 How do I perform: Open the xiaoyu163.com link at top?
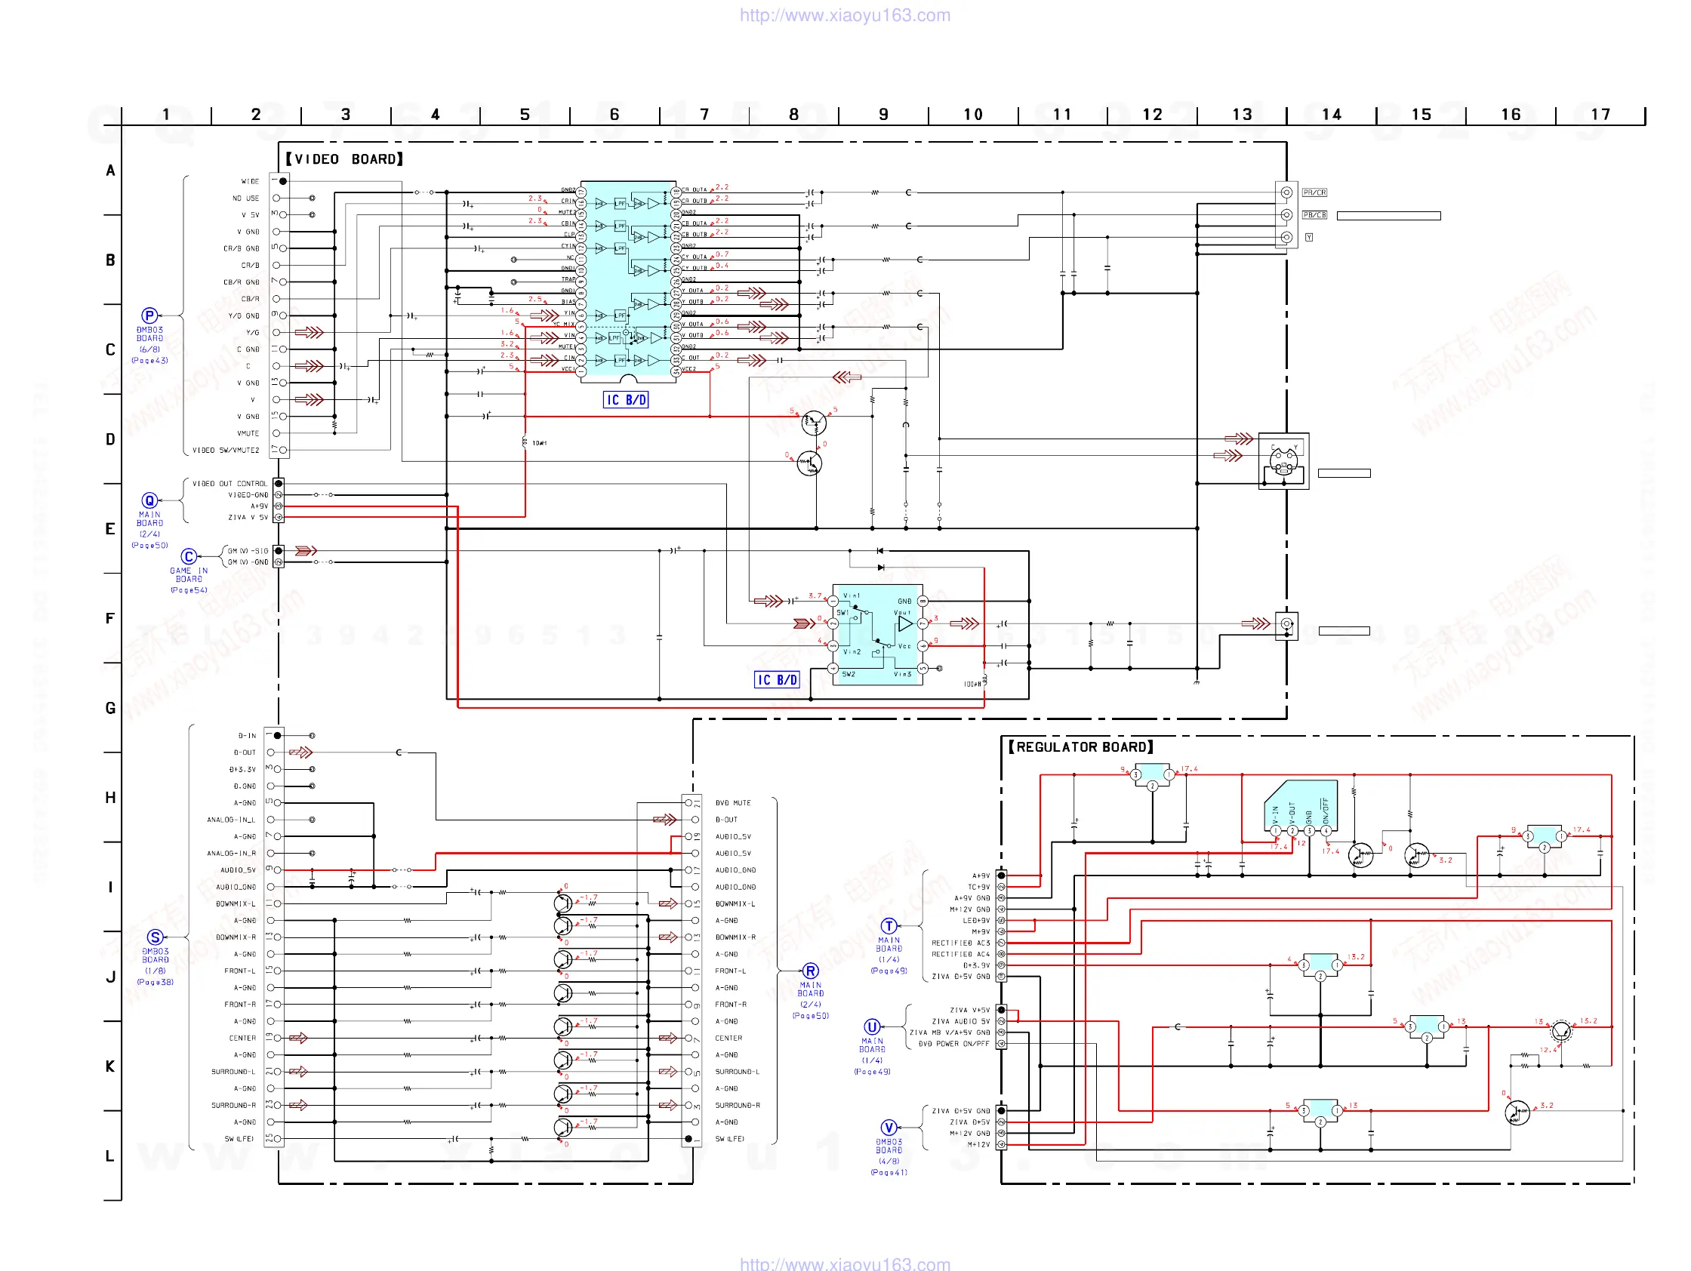click(x=845, y=15)
